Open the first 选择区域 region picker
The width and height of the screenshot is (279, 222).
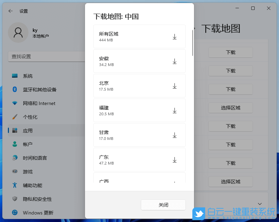tap(231, 108)
